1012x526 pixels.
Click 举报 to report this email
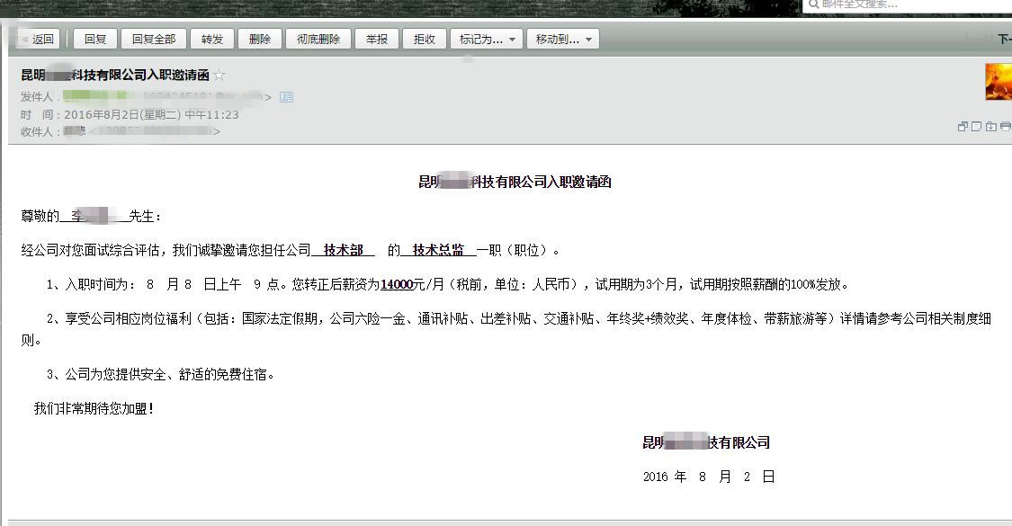point(376,39)
